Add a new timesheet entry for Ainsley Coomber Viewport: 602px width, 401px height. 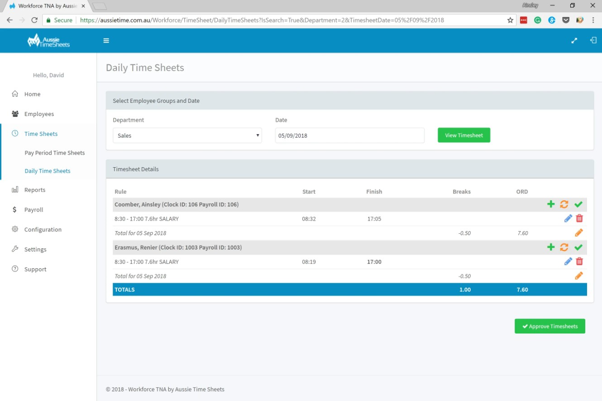(x=551, y=204)
